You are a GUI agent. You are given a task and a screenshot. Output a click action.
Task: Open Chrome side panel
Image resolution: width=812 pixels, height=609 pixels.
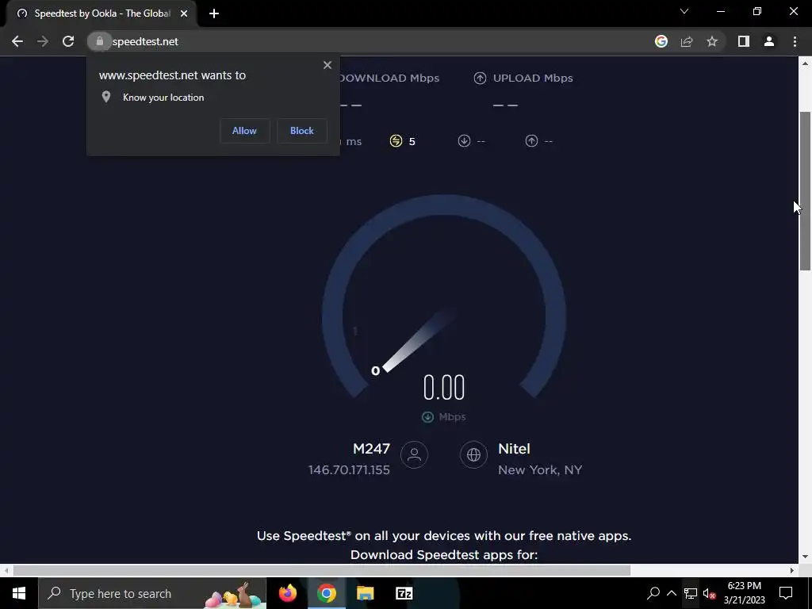[744, 41]
